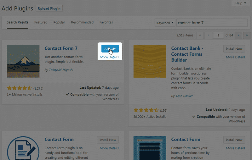Open the Contact Form 7 plugin title

click(61, 48)
